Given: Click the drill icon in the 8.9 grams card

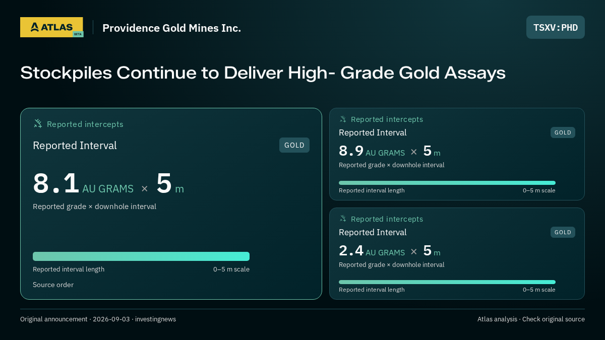Looking at the screenshot, I should point(343,119).
